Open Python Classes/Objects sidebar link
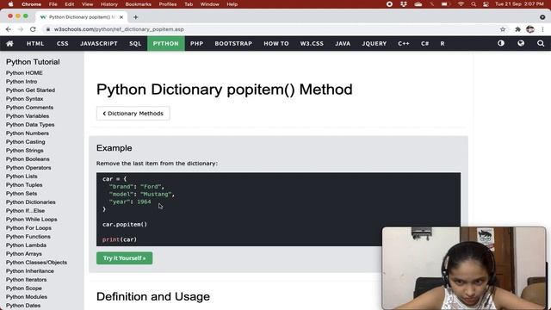This screenshot has width=551, height=310. click(x=36, y=262)
